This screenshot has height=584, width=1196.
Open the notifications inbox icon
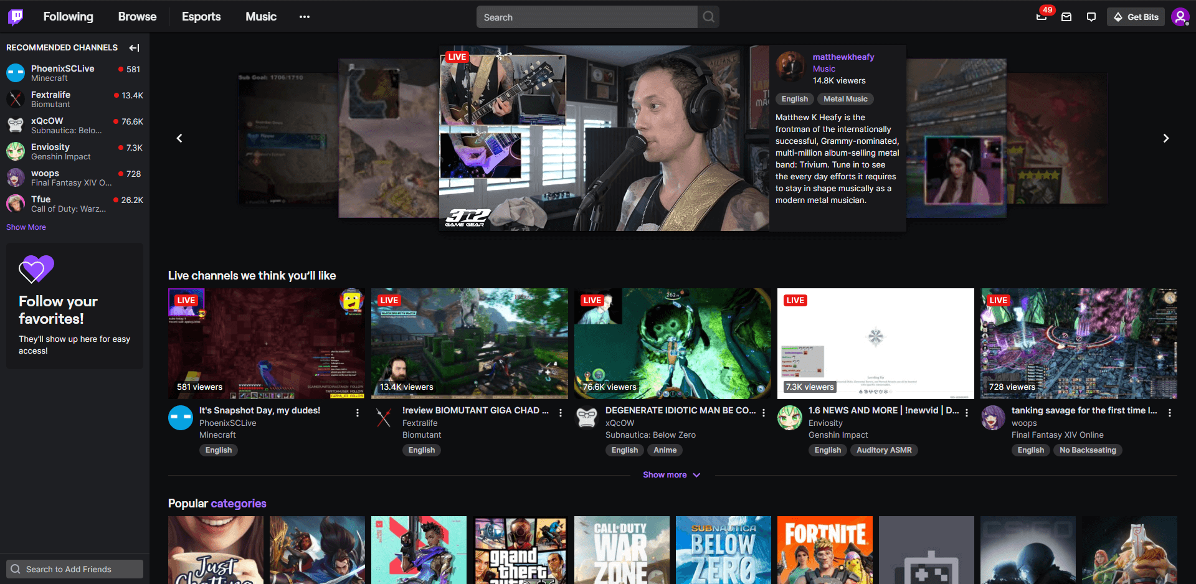tap(1066, 17)
